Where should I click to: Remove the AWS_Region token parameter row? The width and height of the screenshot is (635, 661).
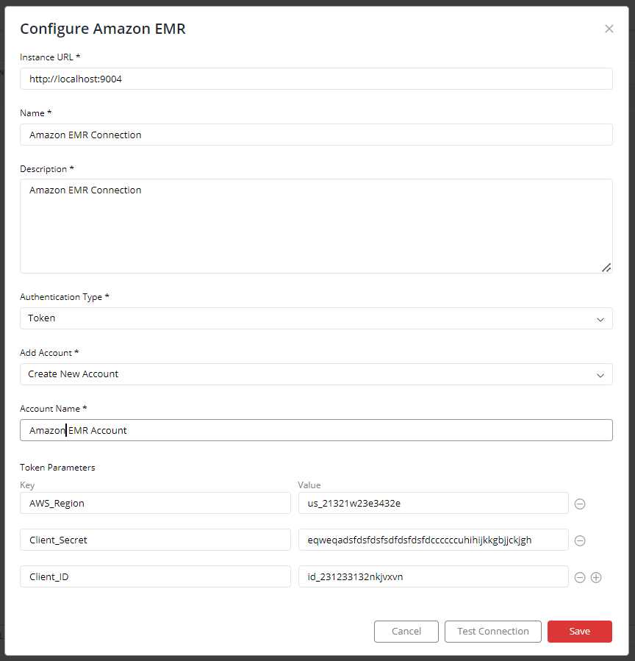tap(580, 504)
